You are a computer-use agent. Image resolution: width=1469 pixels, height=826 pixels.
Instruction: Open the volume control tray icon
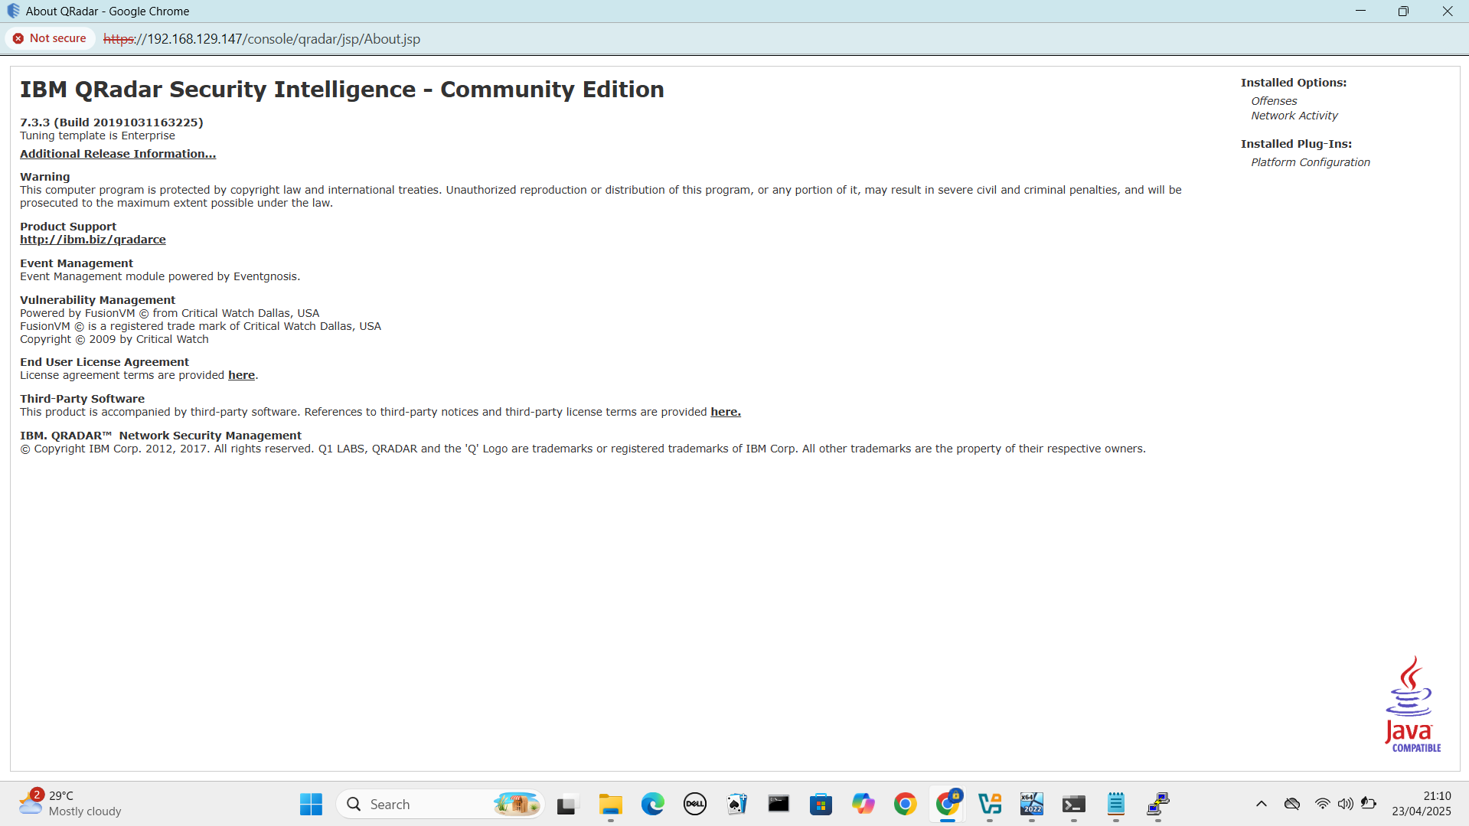coord(1345,804)
